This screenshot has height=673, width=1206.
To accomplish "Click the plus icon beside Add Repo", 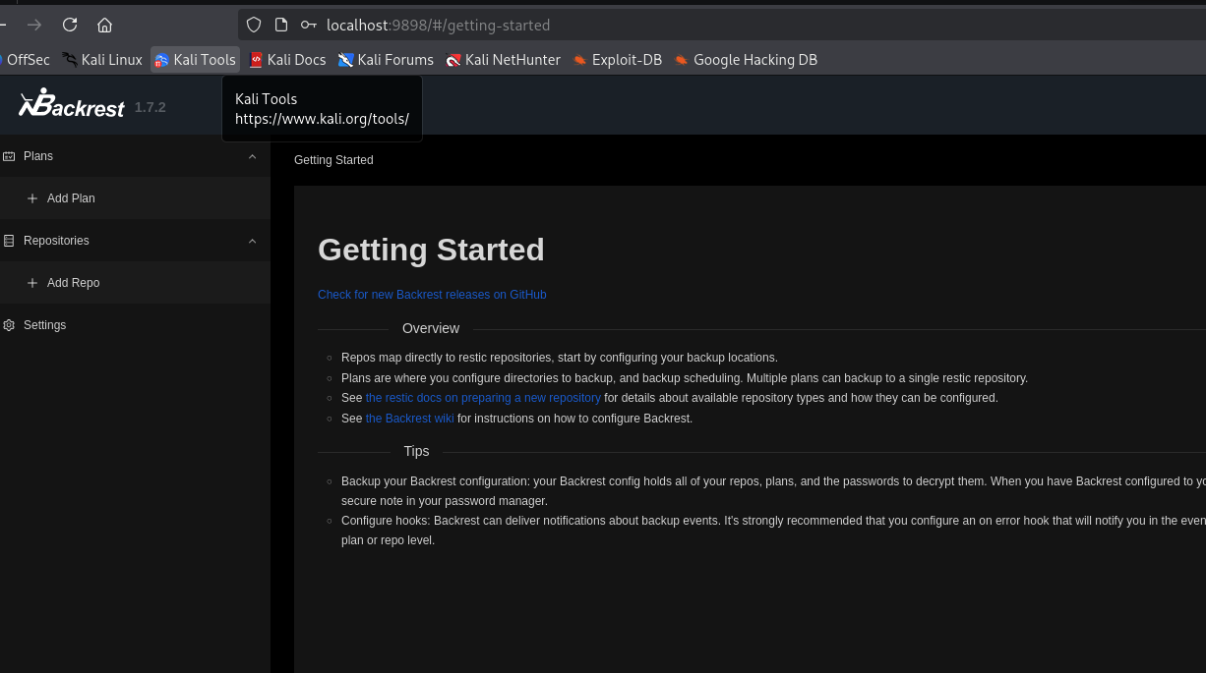I will pyautogui.click(x=32, y=283).
